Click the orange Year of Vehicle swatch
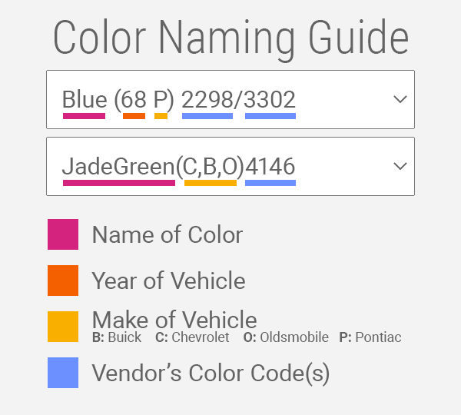 tap(63, 281)
